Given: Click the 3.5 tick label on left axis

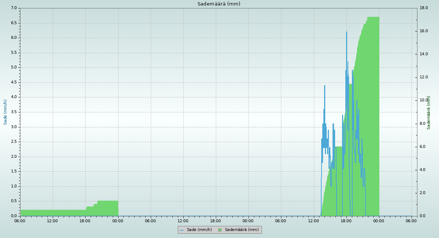Looking at the screenshot, I should point(14,112).
